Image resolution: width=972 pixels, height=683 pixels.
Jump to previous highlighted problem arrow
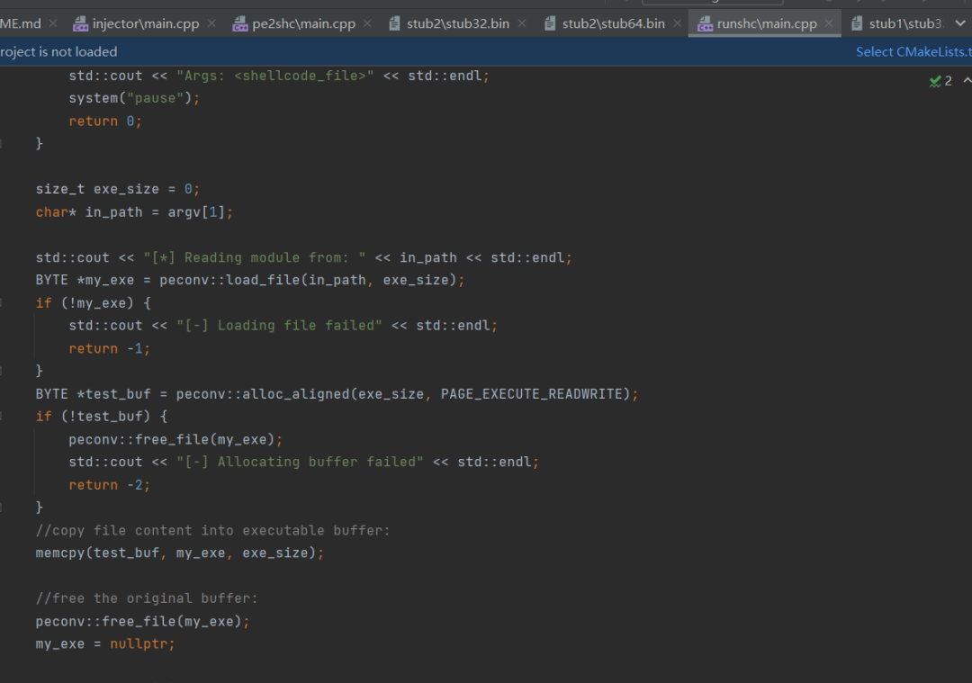click(x=967, y=81)
